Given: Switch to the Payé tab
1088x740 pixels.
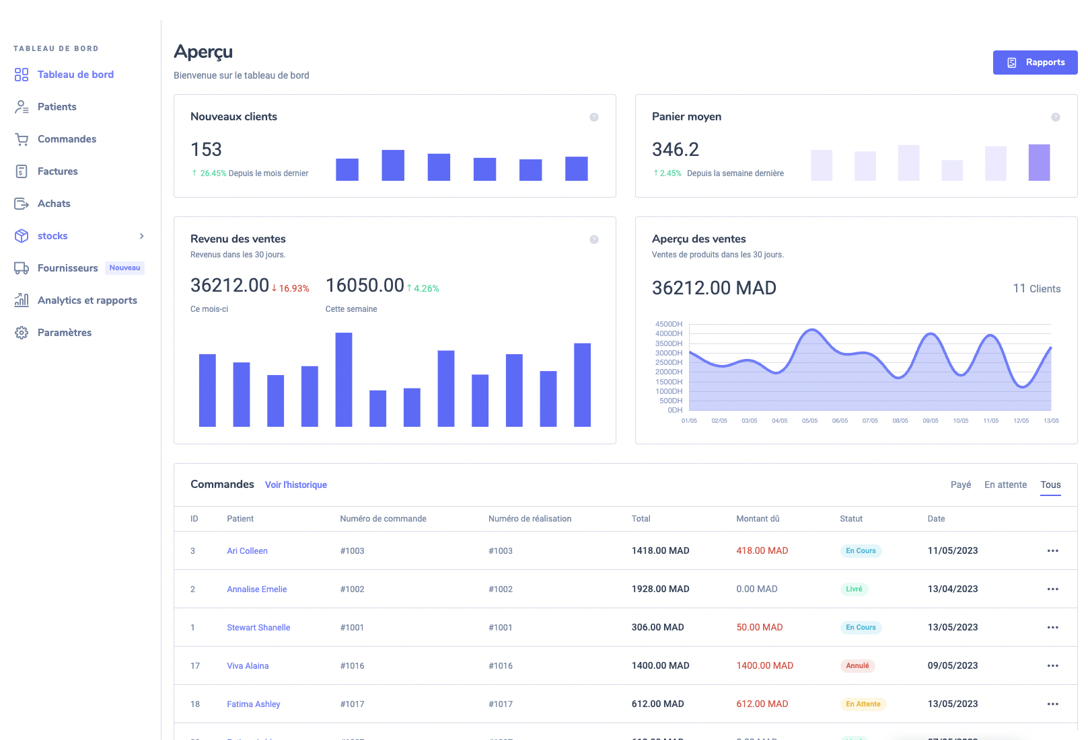Looking at the screenshot, I should (961, 485).
